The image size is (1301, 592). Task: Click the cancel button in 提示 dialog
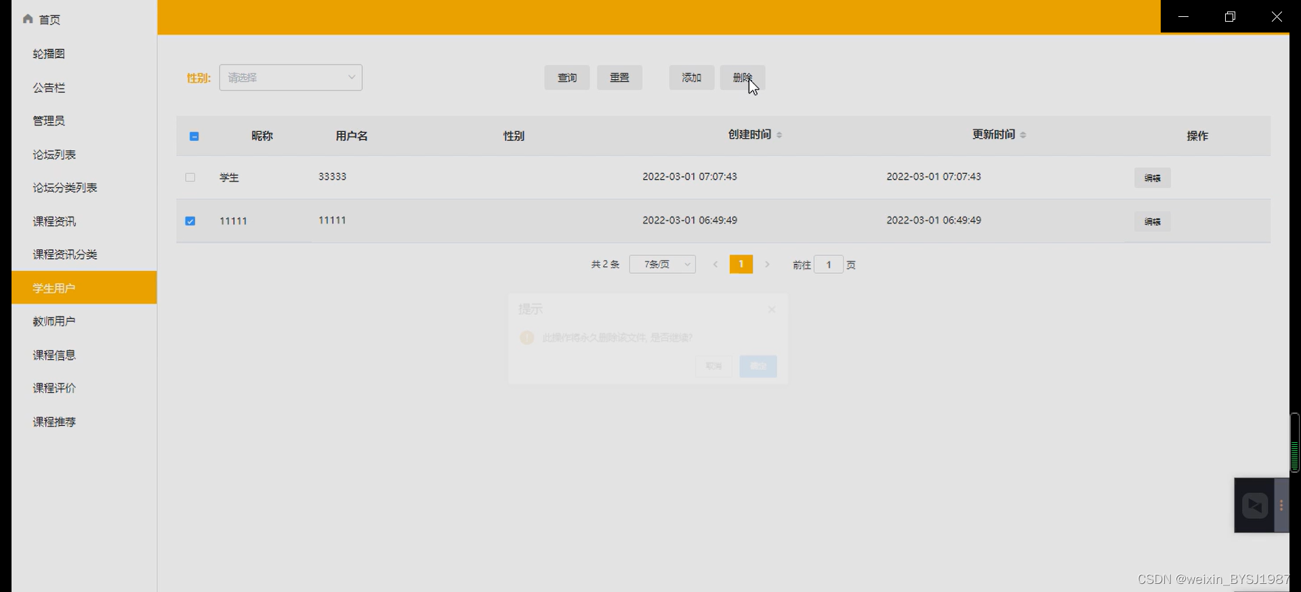coord(714,366)
